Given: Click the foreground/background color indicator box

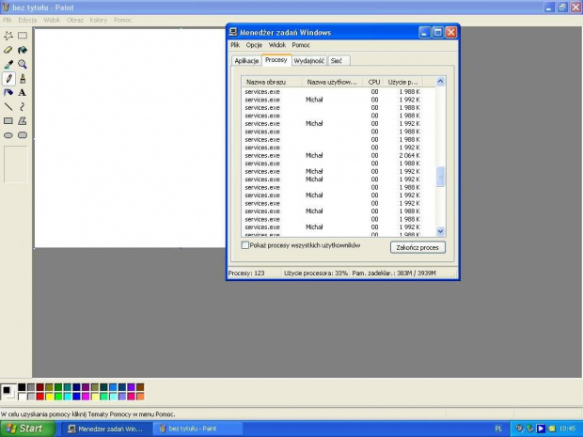Looking at the screenshot, I should point(8,392).
